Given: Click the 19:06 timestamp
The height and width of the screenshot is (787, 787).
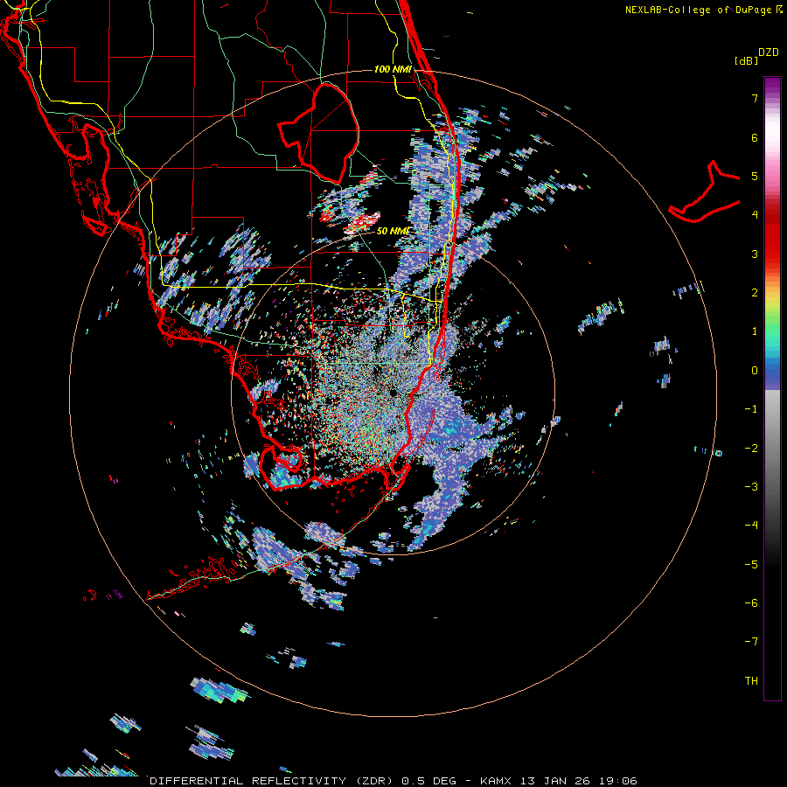Looking at the screenshot, I should coord(618,781).
